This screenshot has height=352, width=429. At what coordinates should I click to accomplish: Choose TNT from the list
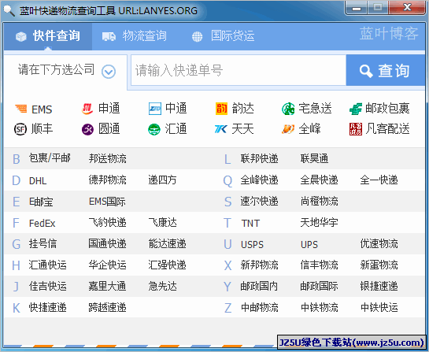point(250,224)
